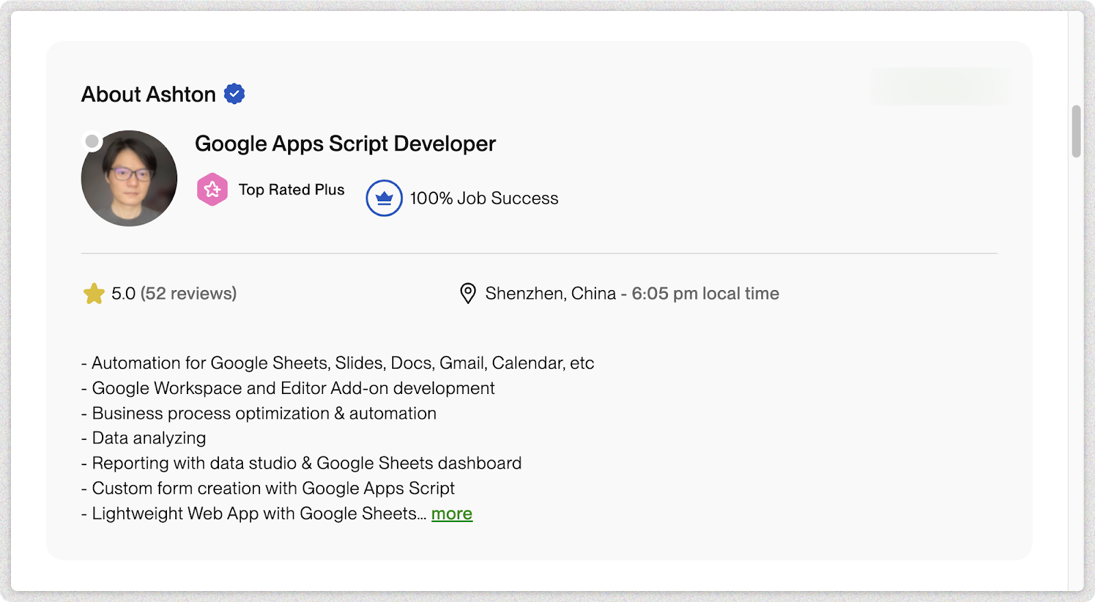Click the grey offline status dot on avatar
Viewport: 1095px width, 602px height.
coord(92,142)
